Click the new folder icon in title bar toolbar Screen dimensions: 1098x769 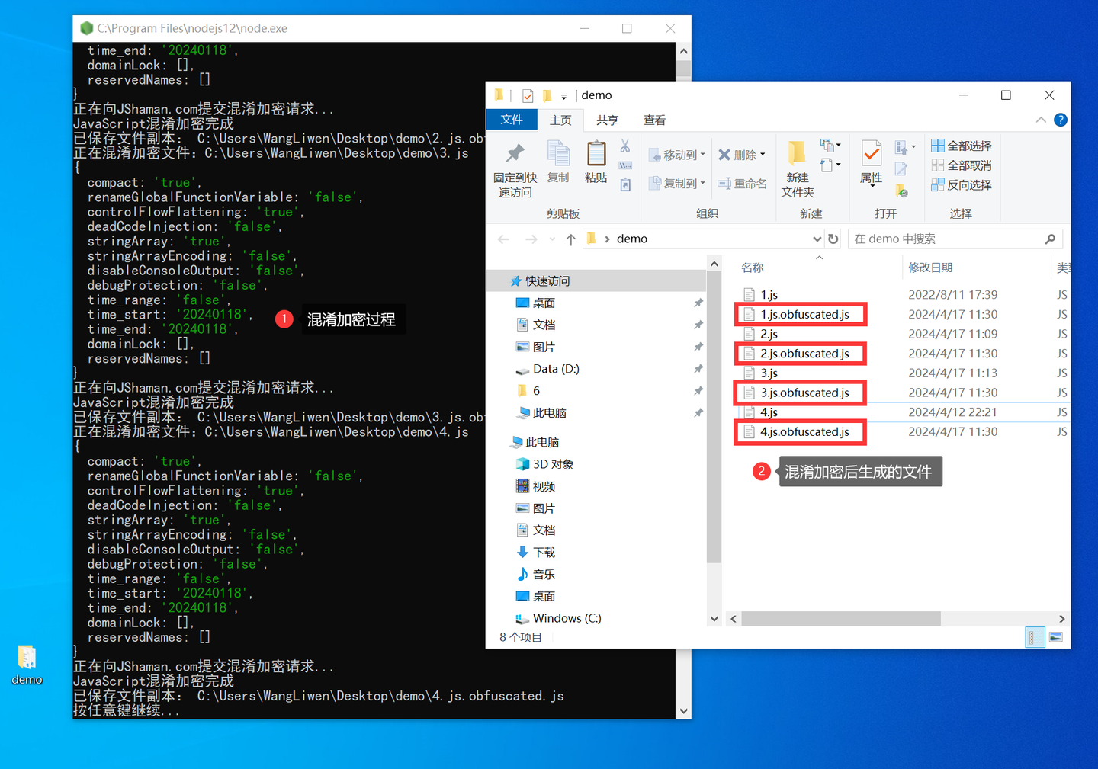(x=547, y=95)
